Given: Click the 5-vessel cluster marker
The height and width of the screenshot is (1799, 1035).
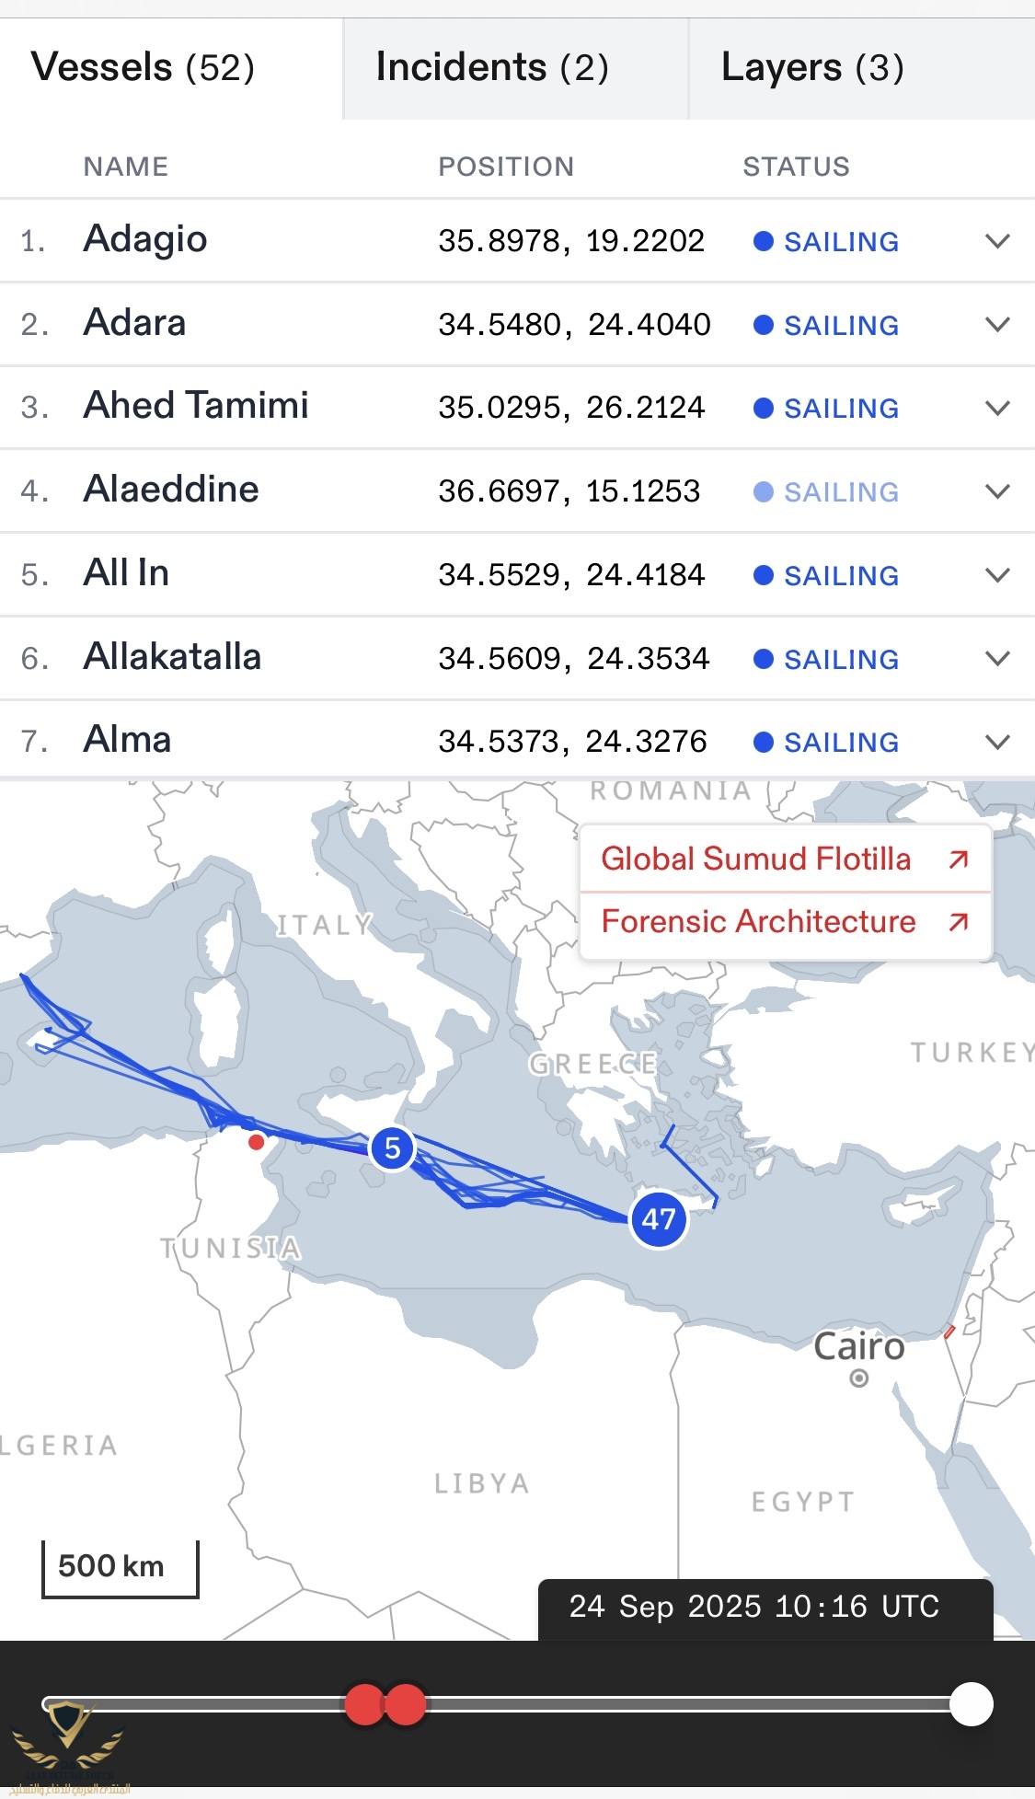Looking at the screenshot, I should tap(393, 1148).
